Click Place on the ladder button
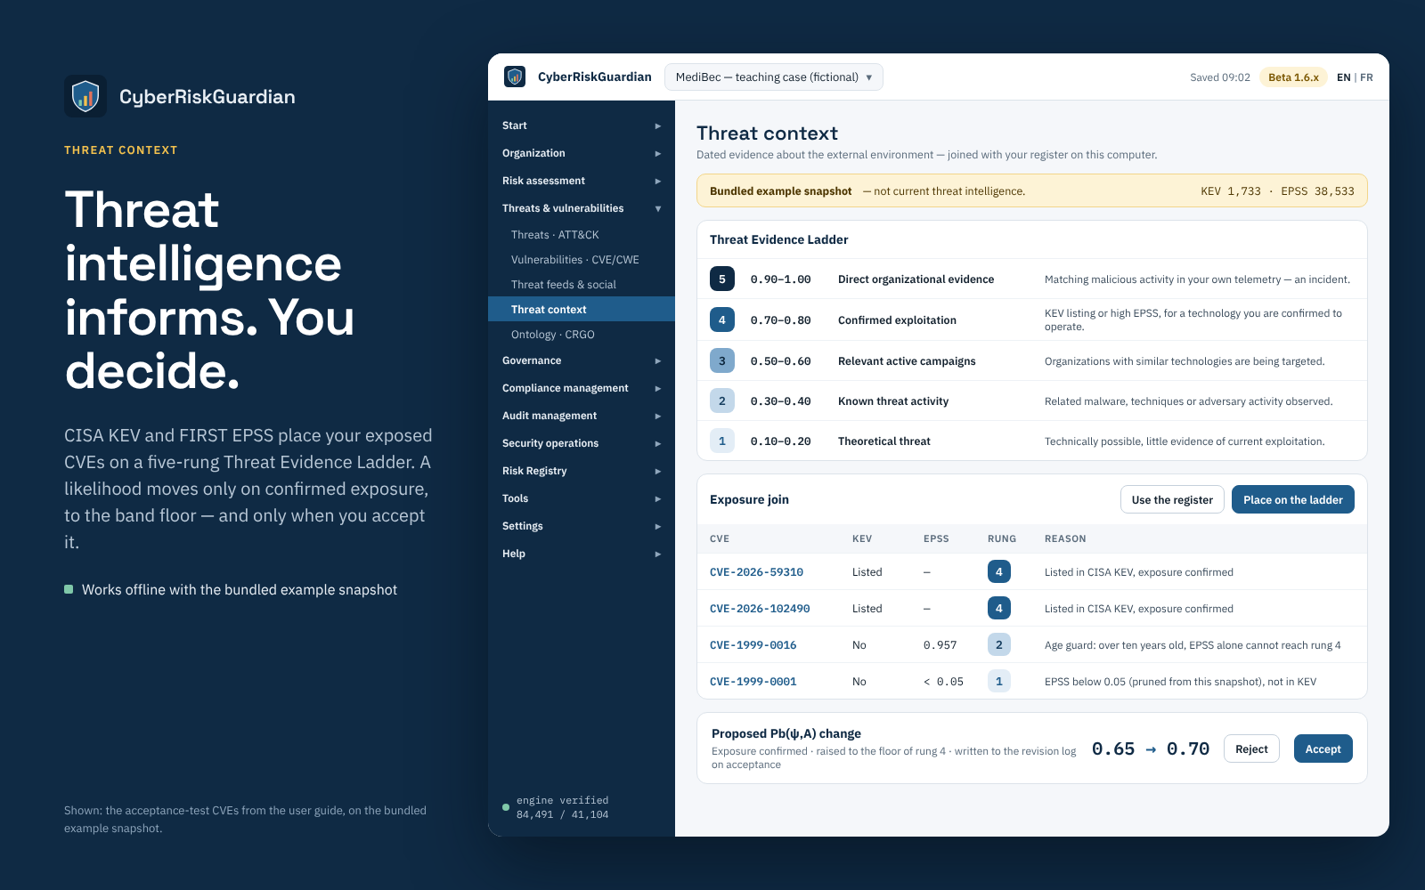 pyautogui.click(x=1293, y=499)
